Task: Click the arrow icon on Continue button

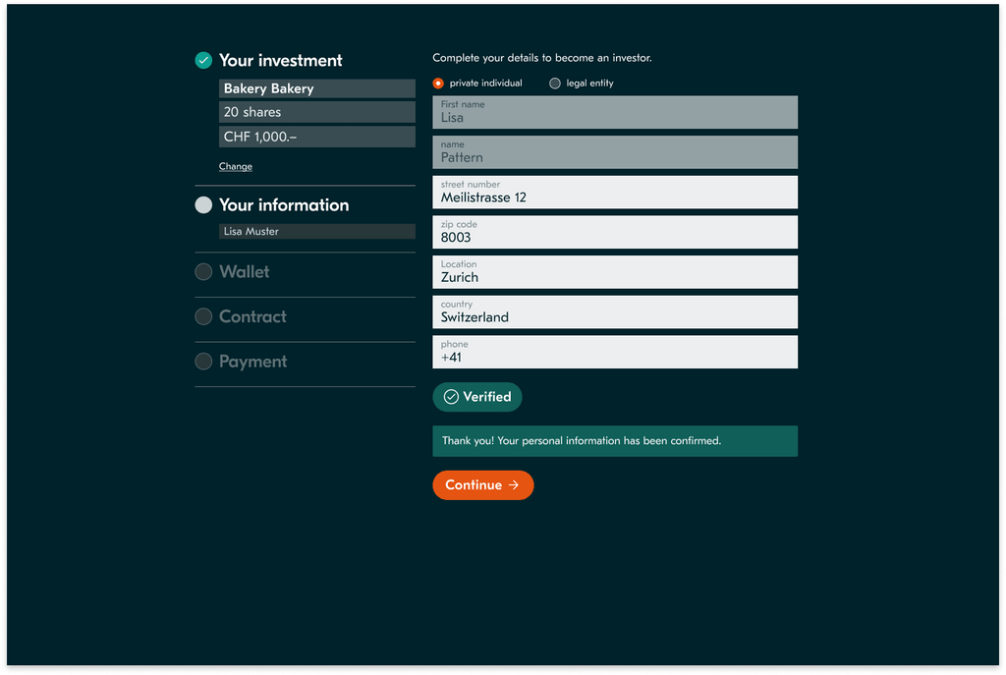Action: pos(514,485)
